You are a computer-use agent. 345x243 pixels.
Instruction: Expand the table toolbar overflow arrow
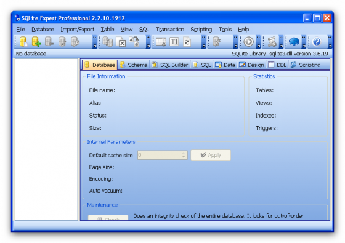click(x=203, y=42)
